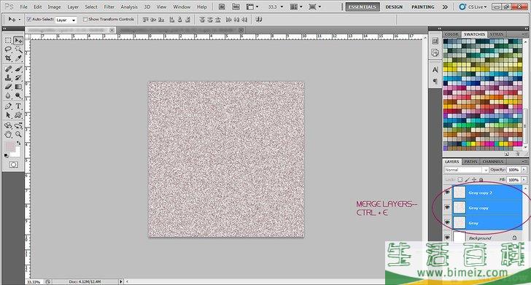Switch to the Paths tab

tap(470, 162)
